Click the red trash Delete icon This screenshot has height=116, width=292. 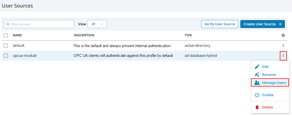(x=257, y=107)
